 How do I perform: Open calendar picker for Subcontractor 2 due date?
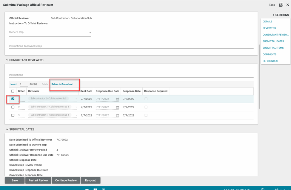click(x=118, y=99)
